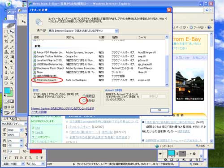Viewport: 224px width, 168px height.
Task: Click the foreground cyan color swatch
Action: (7, 90)
